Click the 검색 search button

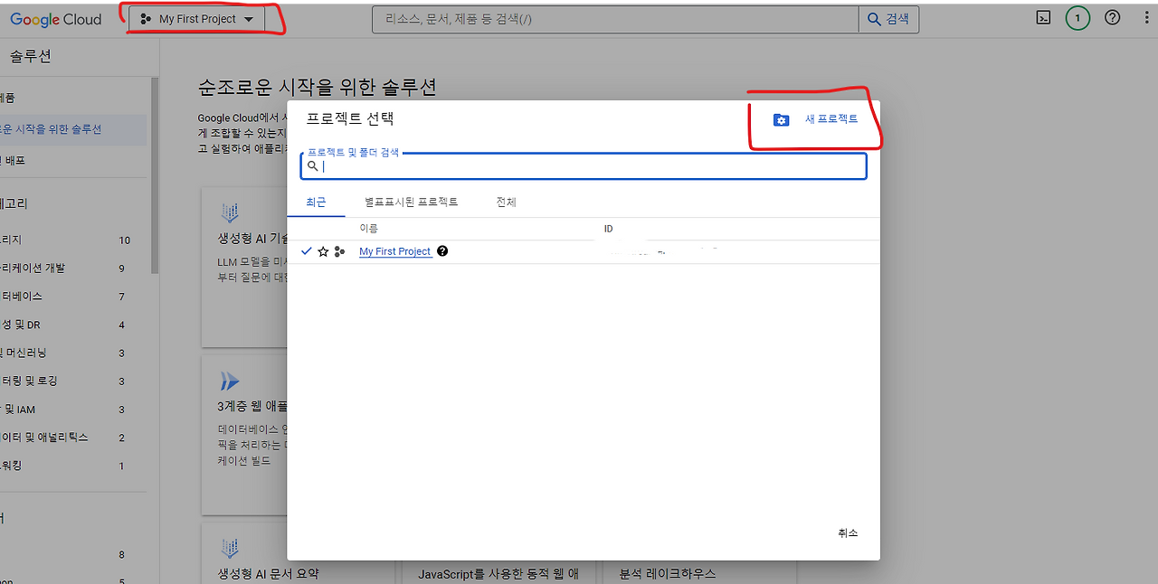(x=888, y=19)
